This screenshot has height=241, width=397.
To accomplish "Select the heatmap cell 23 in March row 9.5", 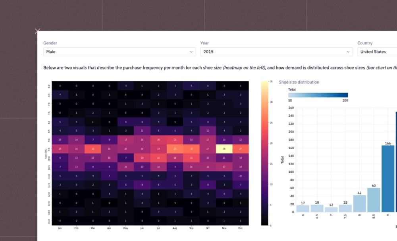I will click(x=93, y=149).
